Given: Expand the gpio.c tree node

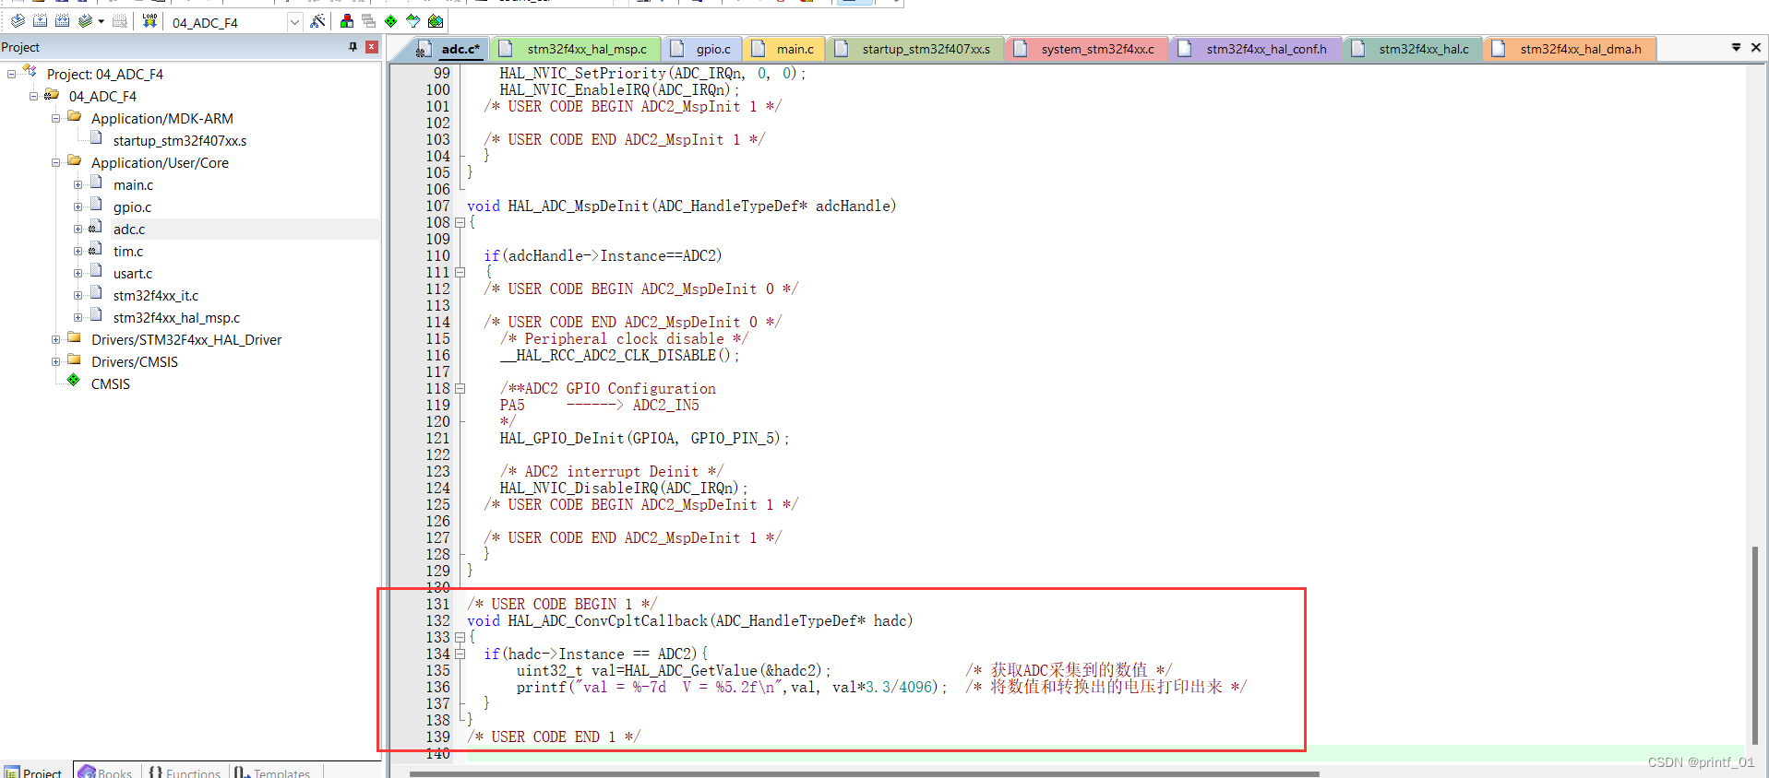Looking at the screenshot, I should click(78, 206).
